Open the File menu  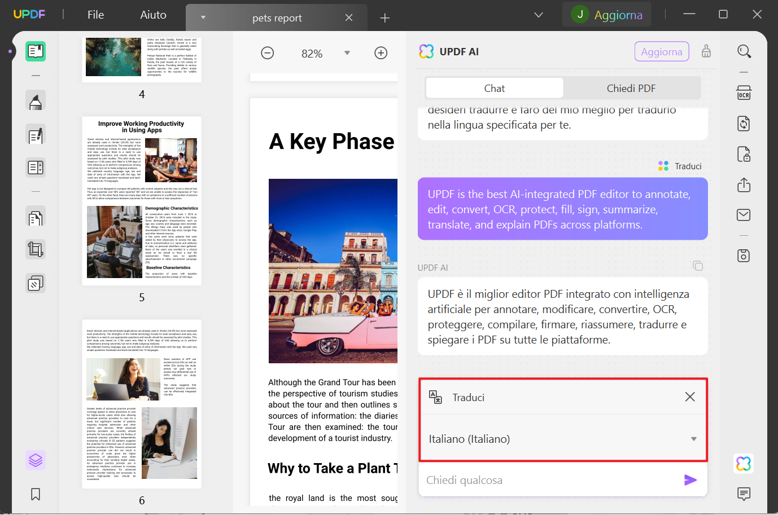coord(95,15)
